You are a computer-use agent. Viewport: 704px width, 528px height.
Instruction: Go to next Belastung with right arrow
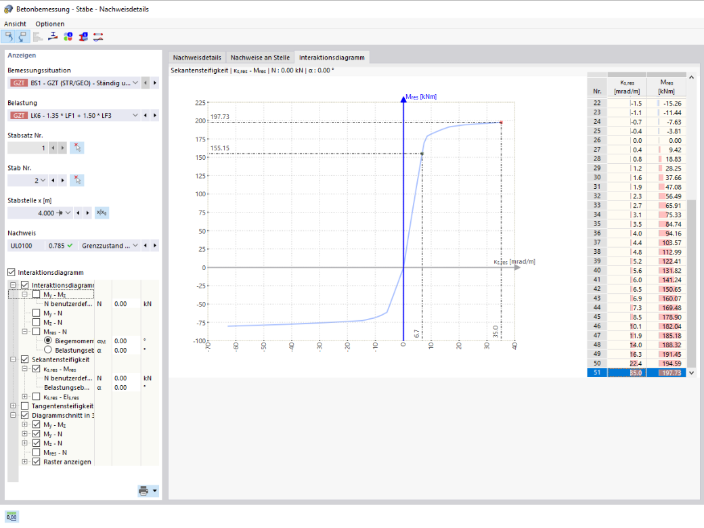click(155, 115)
